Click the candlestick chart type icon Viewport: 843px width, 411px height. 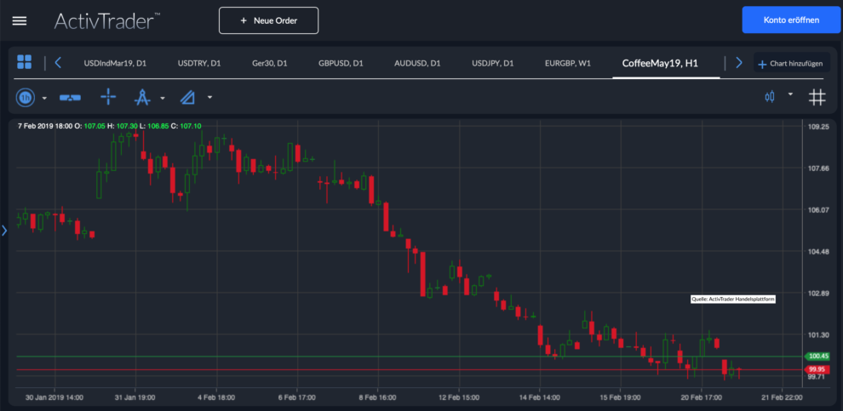770,97
